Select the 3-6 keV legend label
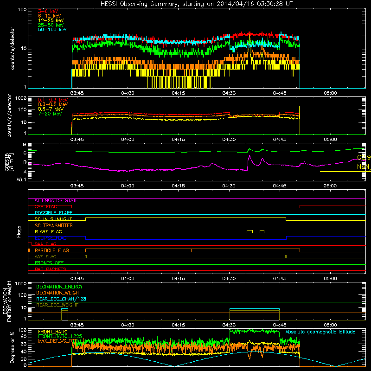Image resolution: width=371 pixels, height=371 pixels. tap(48, 11)
